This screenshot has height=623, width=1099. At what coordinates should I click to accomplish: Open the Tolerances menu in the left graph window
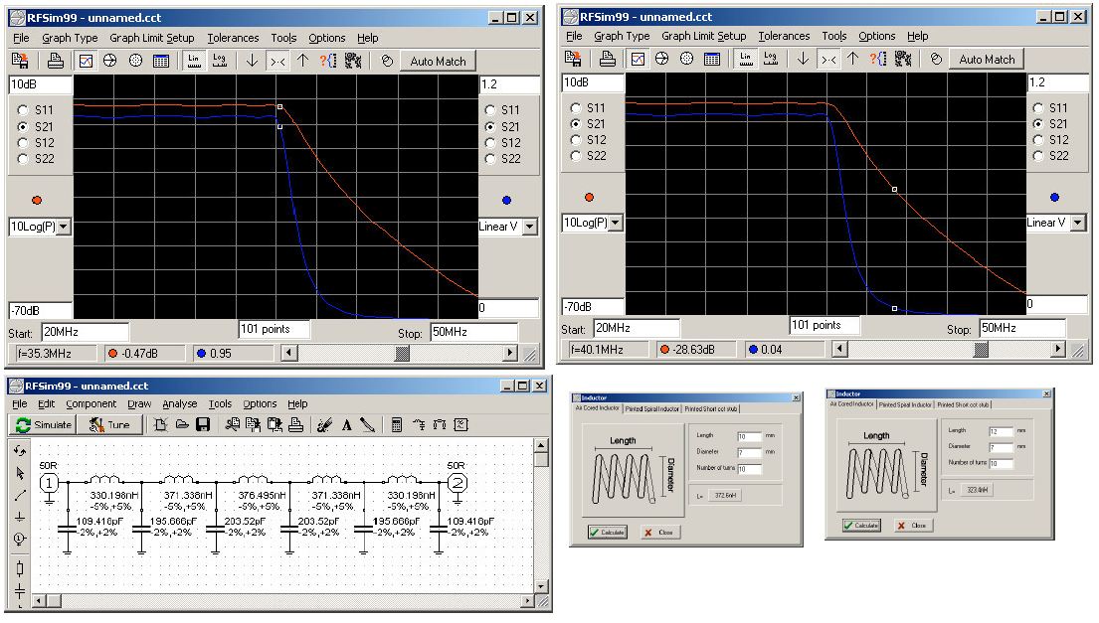click(233, 38)
